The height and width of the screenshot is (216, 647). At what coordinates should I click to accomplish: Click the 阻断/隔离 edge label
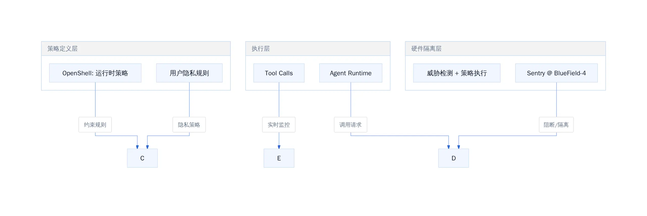tap(556, 125)
